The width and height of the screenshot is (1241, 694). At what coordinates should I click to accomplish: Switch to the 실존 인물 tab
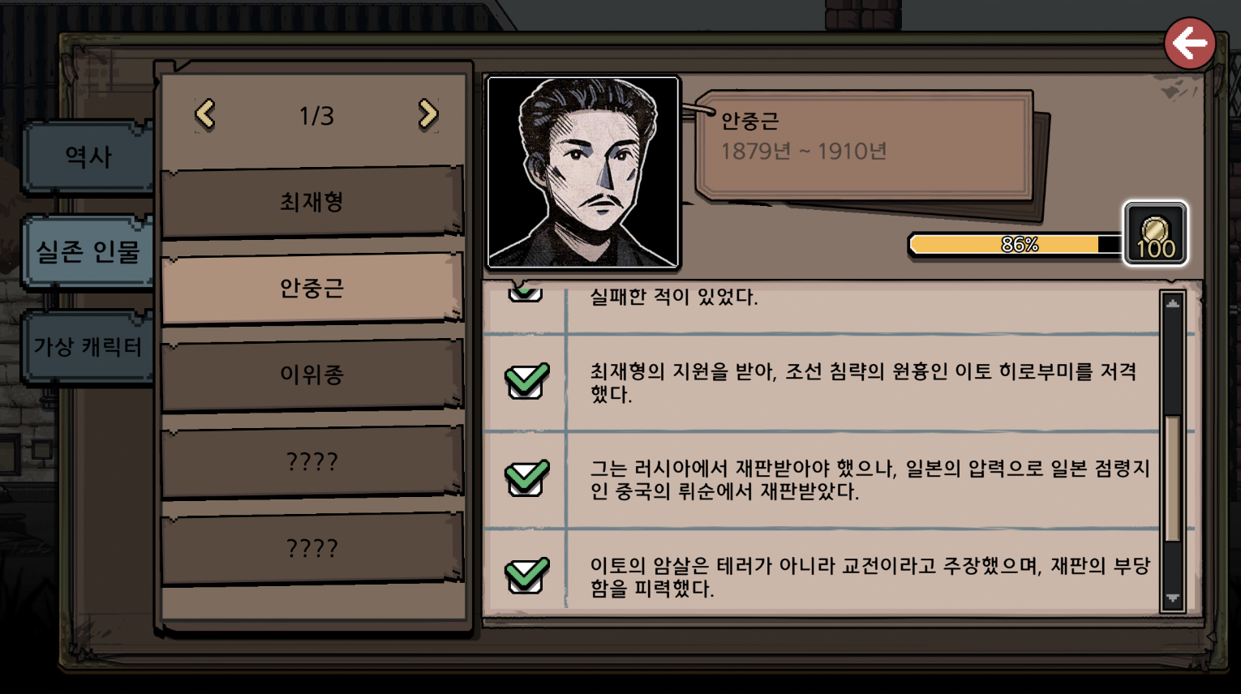pyautogui.click(x=88, y=252)
